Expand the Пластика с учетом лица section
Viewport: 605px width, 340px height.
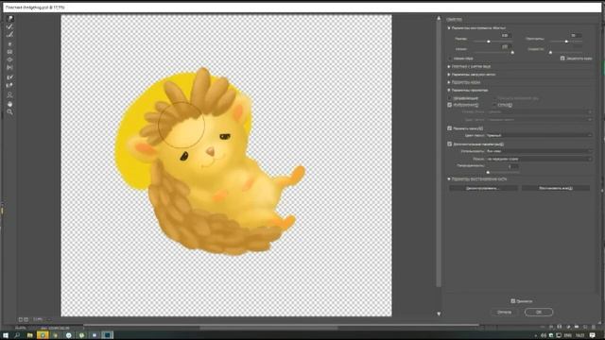pyautogui.click(x=449, y=66)
